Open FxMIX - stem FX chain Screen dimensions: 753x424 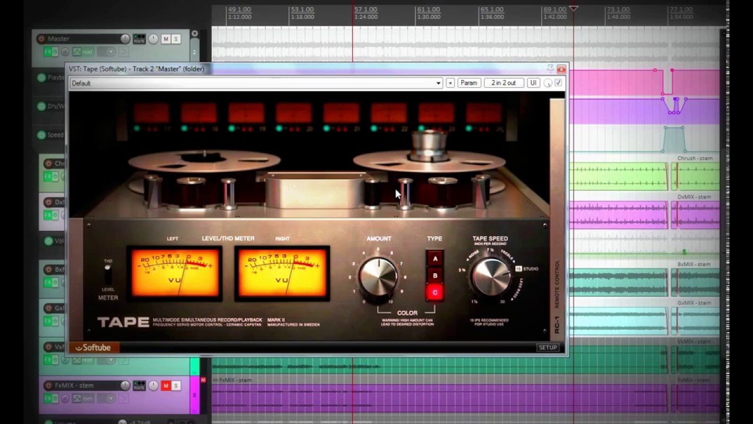[x=48, y=399]
